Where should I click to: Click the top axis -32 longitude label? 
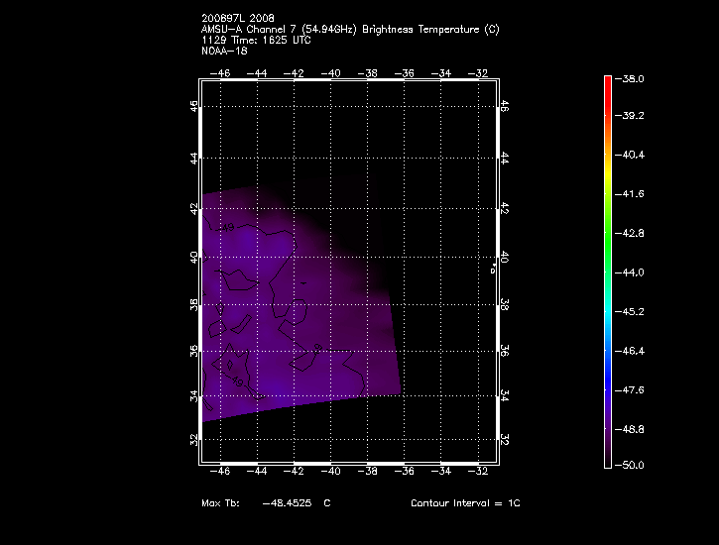(x=478, y=72)
